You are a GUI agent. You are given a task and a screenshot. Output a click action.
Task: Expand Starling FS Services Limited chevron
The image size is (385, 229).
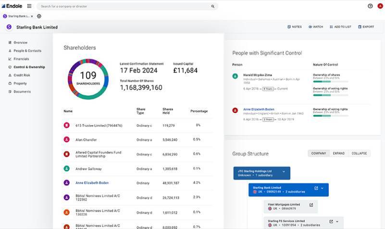point(337,221)
